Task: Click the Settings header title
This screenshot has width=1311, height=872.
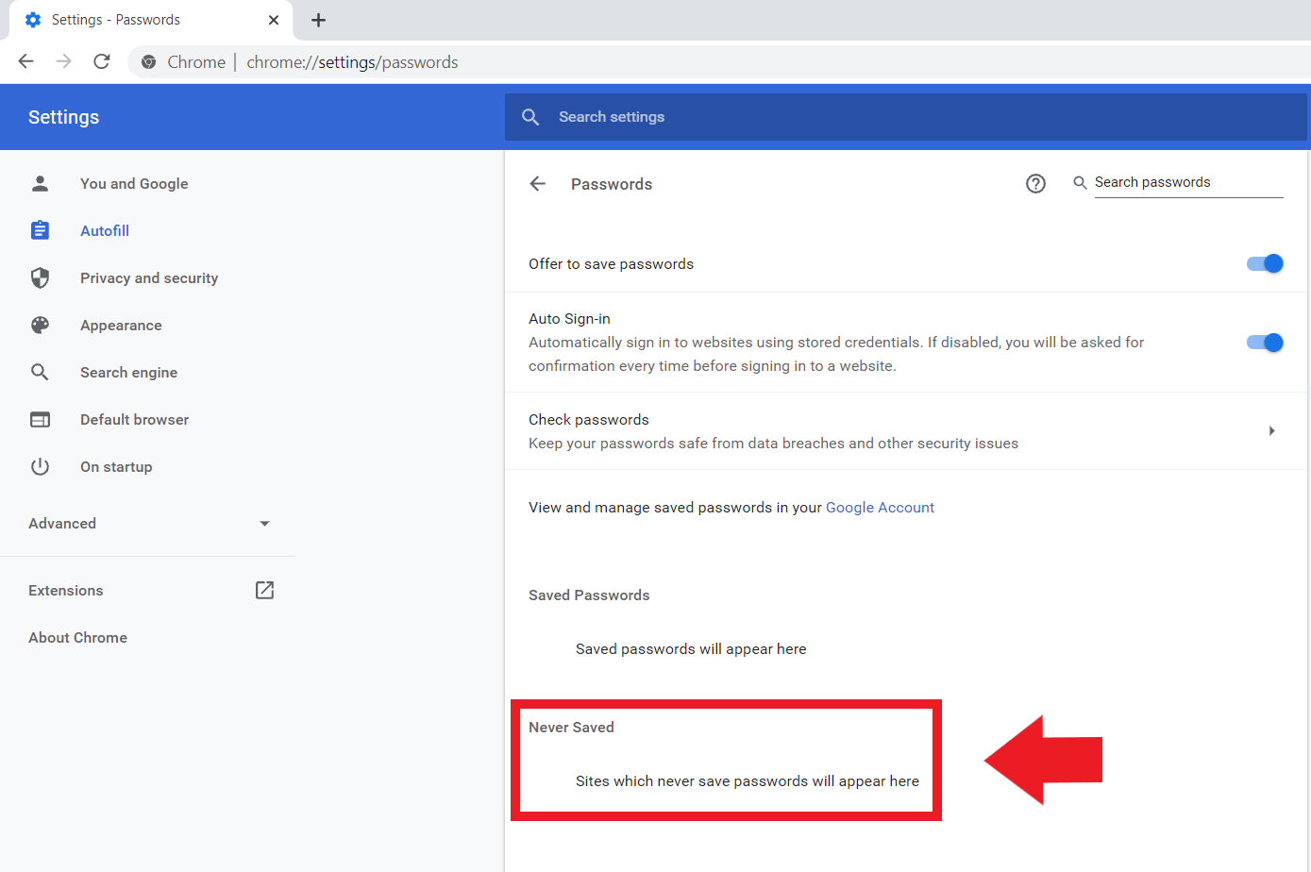Action: point(63,117)
